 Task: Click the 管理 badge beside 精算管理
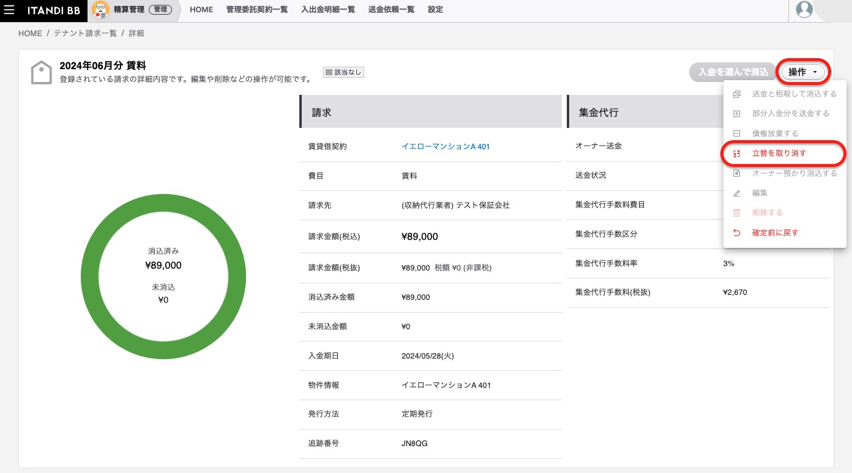[160, 10]
